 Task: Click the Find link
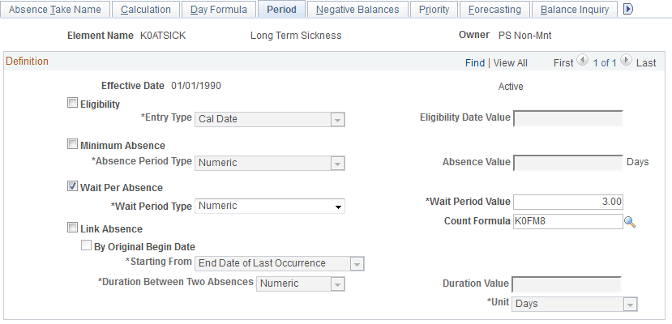coord(475,63)
